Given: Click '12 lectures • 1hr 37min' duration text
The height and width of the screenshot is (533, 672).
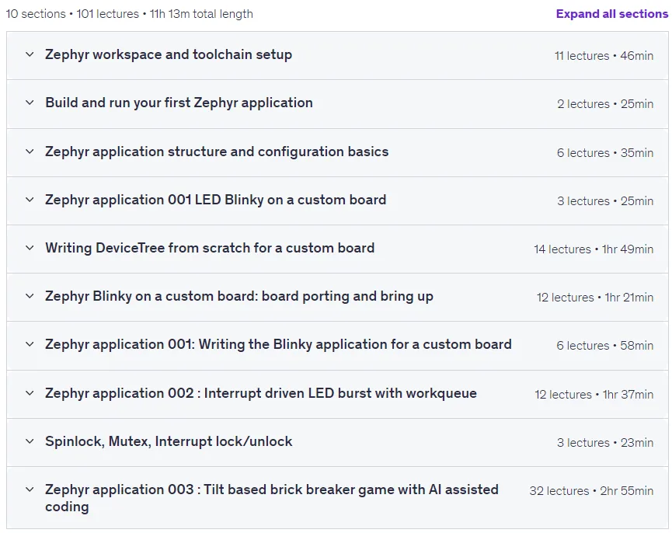Looking at the screenshot, I should [594, 394].
